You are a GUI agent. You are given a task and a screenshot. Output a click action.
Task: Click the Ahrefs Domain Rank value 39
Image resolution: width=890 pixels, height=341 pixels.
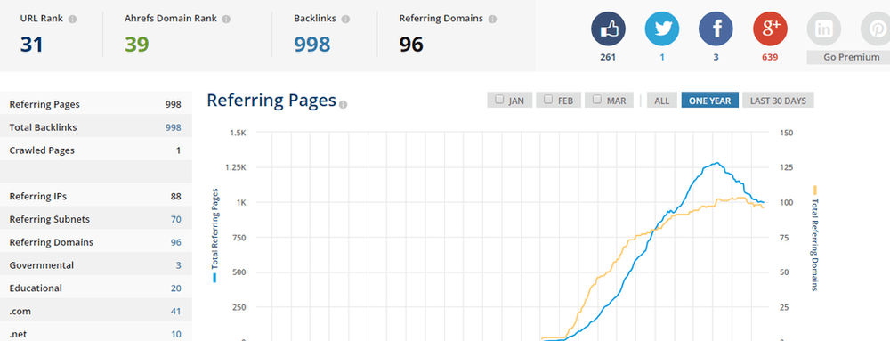click(137, 44)
